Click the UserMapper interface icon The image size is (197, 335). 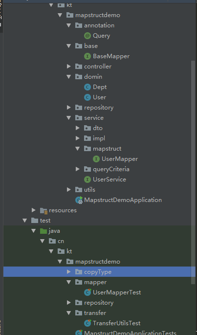(96, 159)
